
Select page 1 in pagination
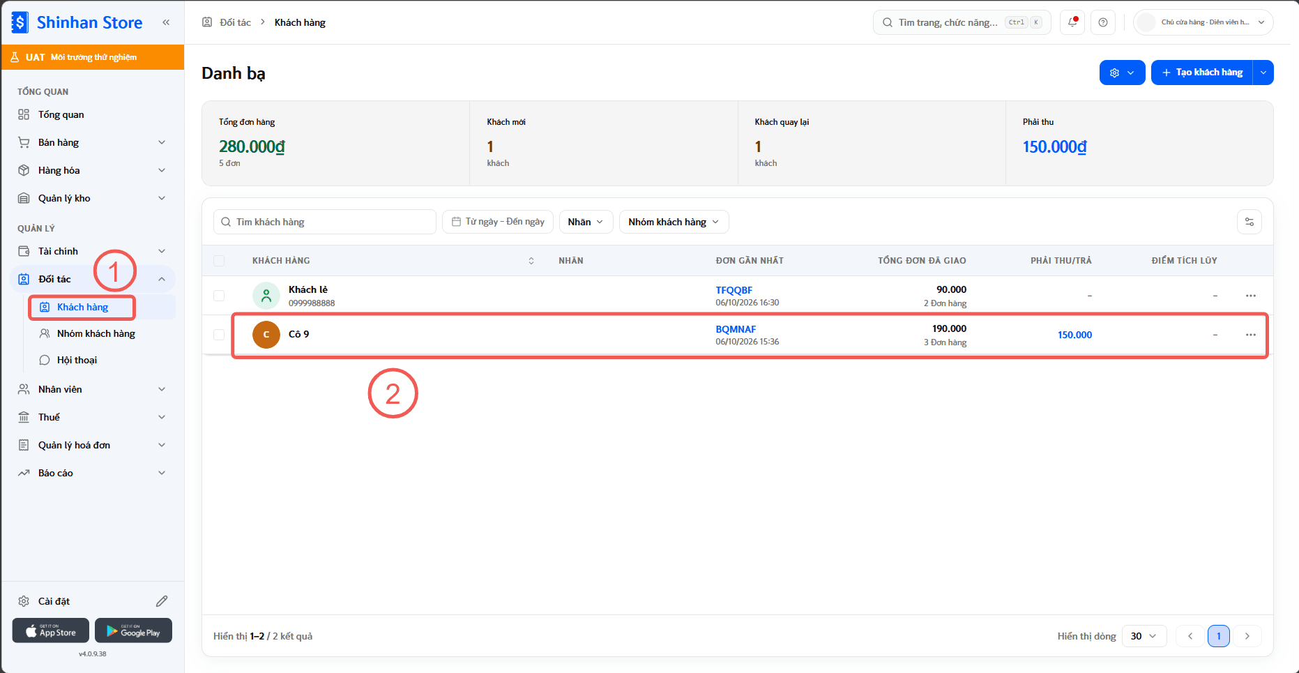point(1219,636)
